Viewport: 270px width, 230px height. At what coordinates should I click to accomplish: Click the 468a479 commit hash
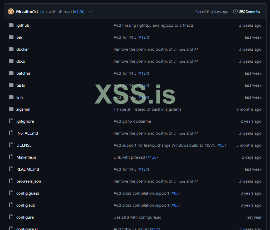pos(202,11)
